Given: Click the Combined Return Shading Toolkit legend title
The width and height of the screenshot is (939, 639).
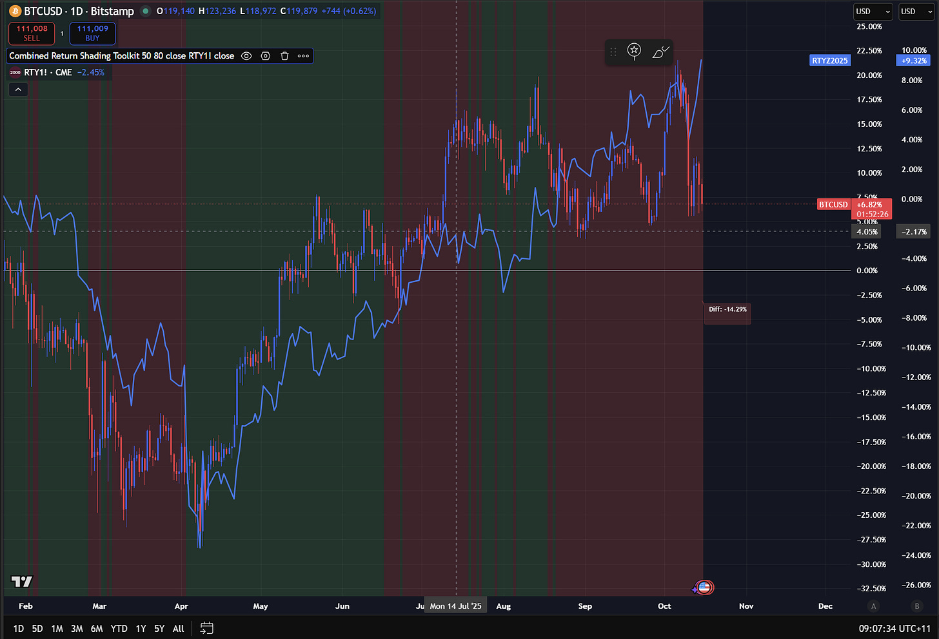Looking at the screenshot, I should click(122, 56).
